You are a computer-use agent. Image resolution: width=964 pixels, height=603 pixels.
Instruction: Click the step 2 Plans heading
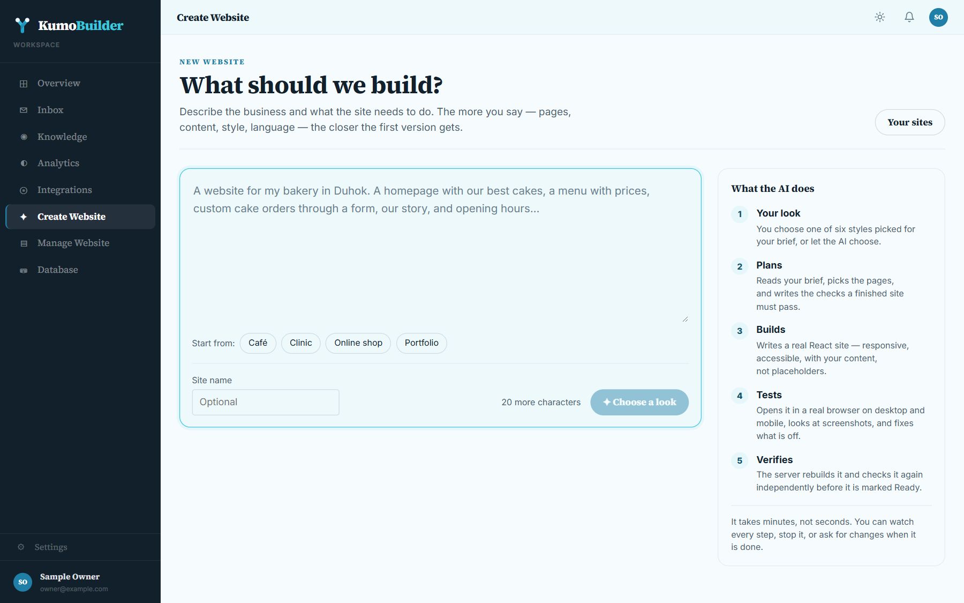point(769,265)
